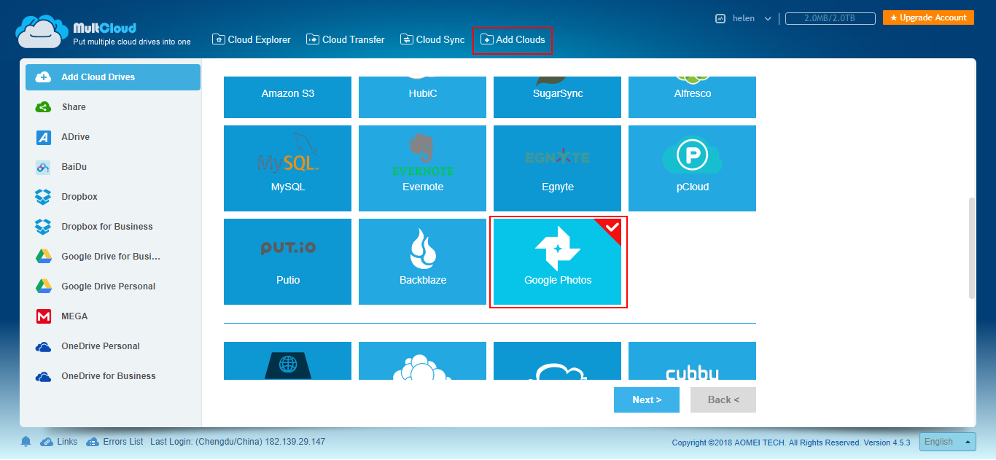This screenshot has width=996, height=460.
Task: Open the Share sidebar item
Action: [113, 107]
